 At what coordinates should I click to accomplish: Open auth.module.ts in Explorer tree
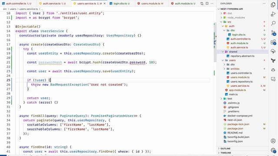pos(239,43)
